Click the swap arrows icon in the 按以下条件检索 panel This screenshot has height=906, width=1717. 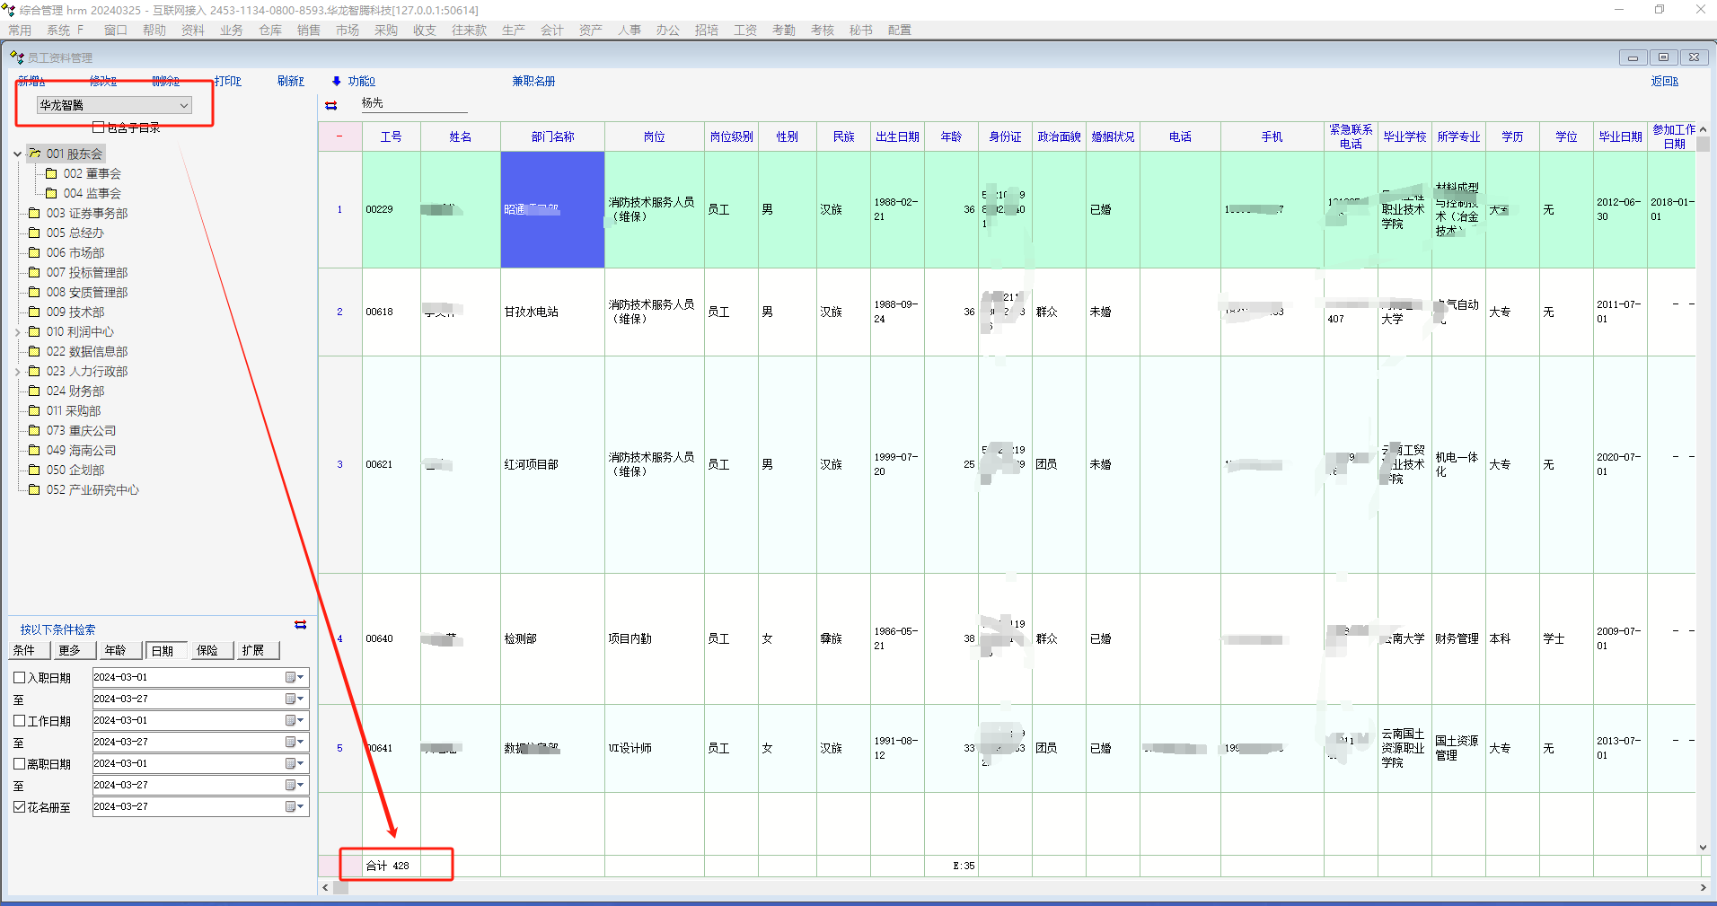point(300,625)
